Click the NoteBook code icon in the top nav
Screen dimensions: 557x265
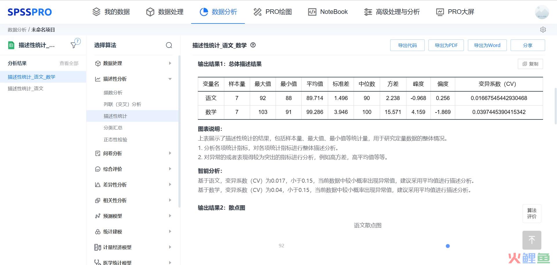(x=312, y=12)
